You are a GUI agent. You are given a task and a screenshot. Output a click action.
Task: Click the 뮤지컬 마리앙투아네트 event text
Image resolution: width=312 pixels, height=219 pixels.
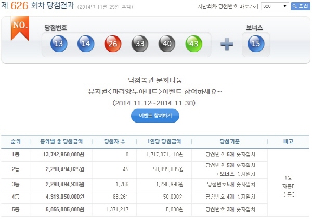pyautogui.click(x=155, y=92)
